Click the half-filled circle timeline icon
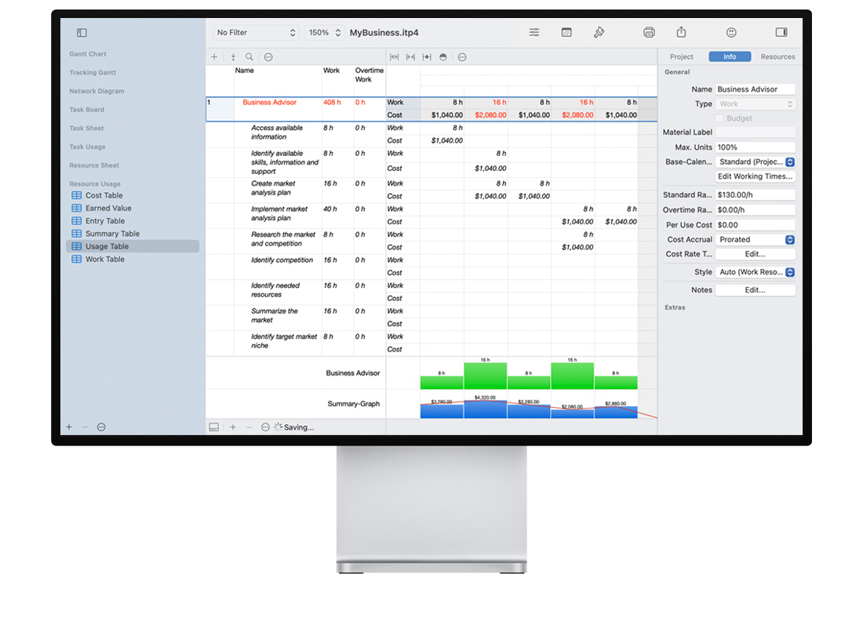The width and height of the screenshot is (863, 643). click(x=443, y=57)
